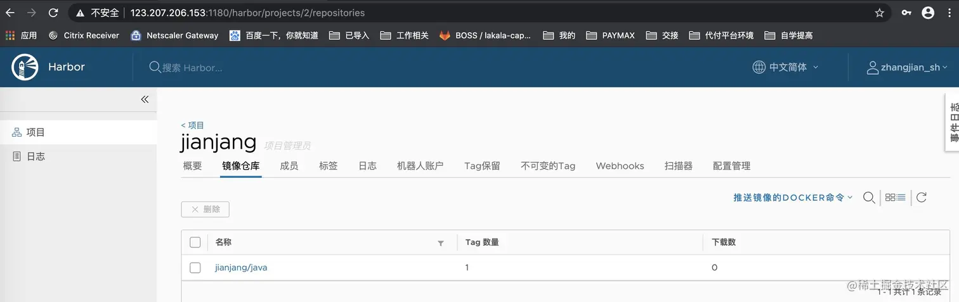
Task: Switch to the 扫描器 tab
Action: coord(679,166)
